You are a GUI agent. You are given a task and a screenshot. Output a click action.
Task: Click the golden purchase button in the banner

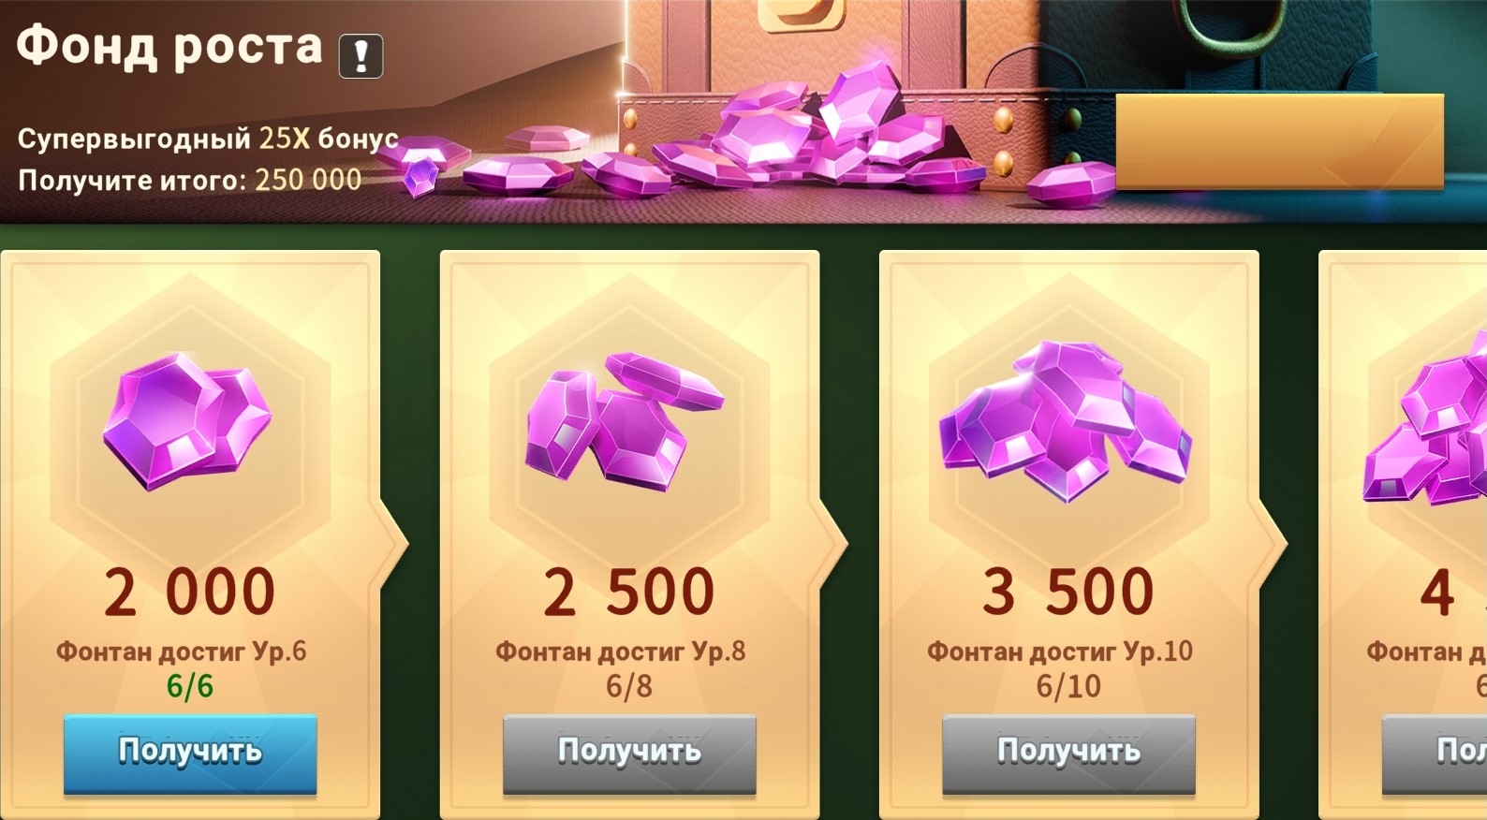(1279, 141)
